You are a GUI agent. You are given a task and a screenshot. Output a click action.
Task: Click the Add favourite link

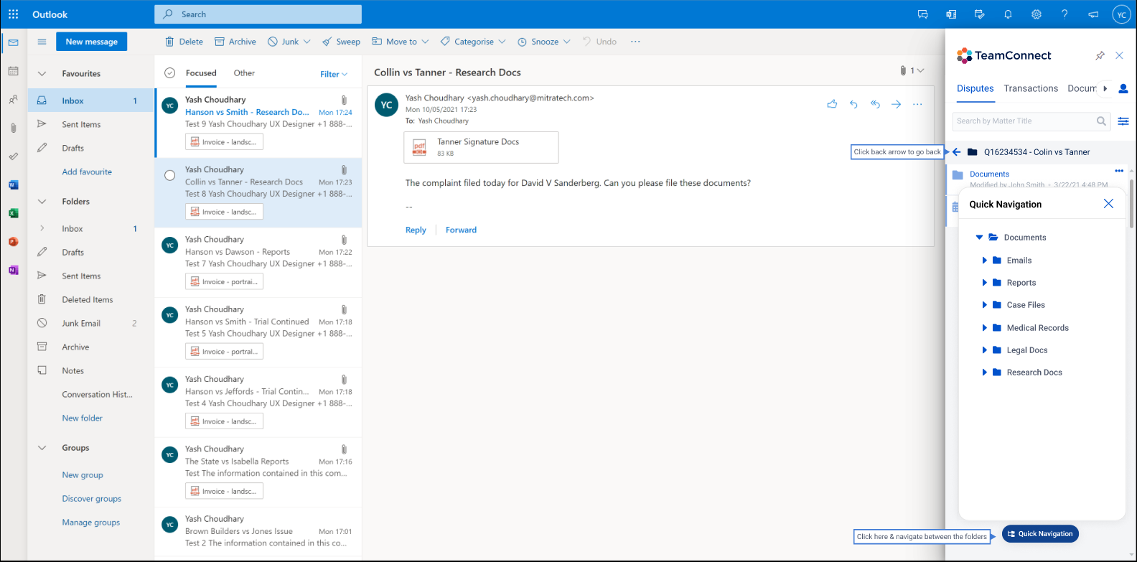coord(87,172)
